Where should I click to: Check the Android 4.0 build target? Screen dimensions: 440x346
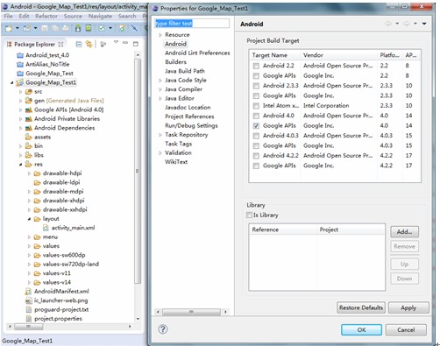256,116
